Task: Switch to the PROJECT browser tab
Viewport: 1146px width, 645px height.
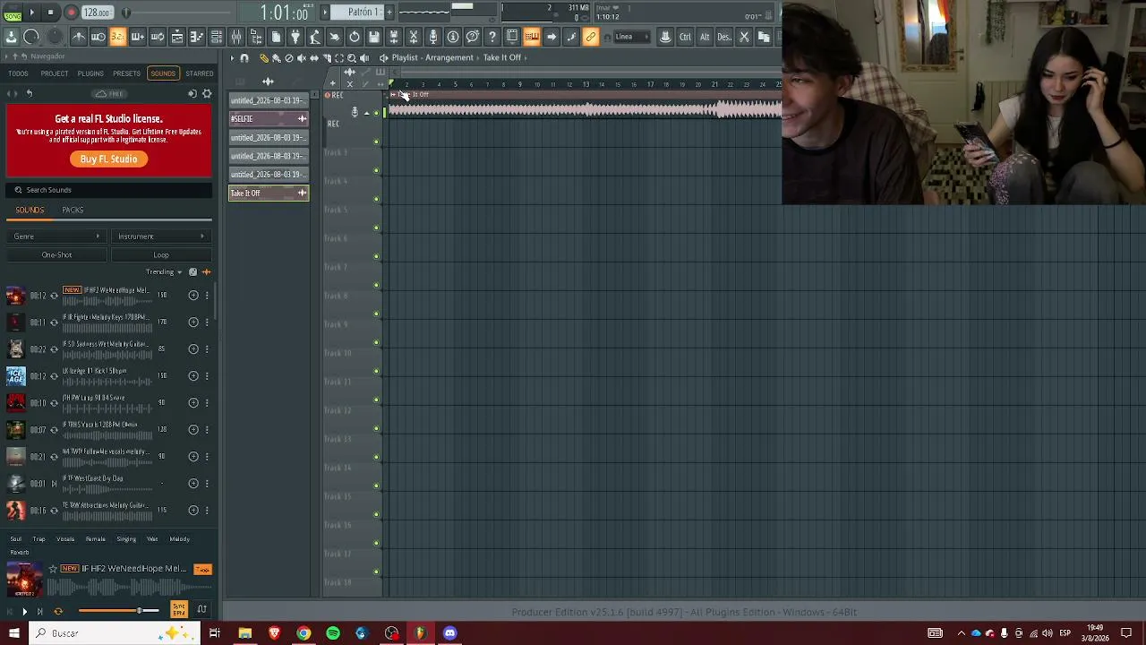Action: coord(54,73)
